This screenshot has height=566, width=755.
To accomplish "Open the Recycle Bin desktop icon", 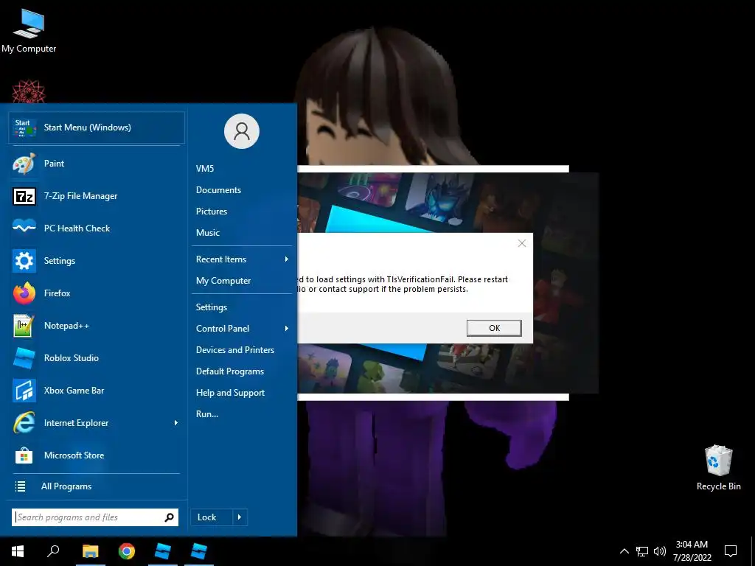I will click(x=718, y=468).
